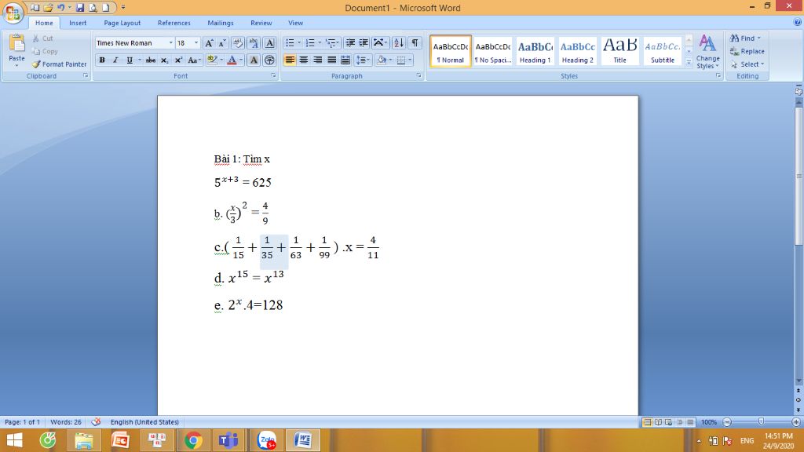Switch to the Mailings tab
This screenshot has height=452, width=804.
coord(221,23)
